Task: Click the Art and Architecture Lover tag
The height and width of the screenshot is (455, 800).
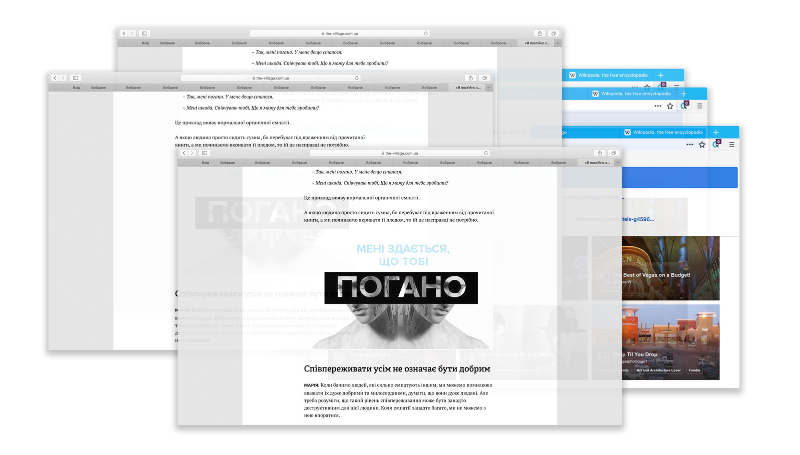Action: click(658, 370)
